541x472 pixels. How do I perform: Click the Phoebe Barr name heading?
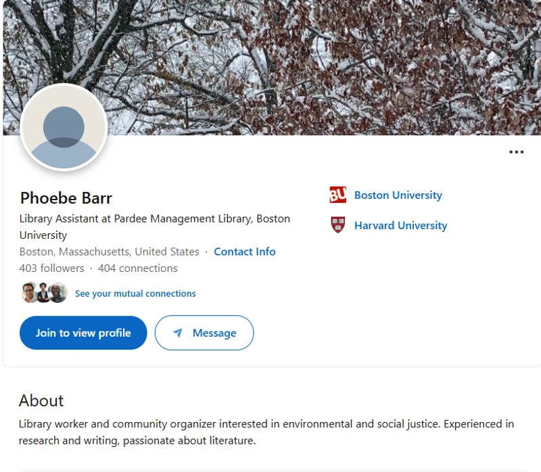[x=66, y=198]
